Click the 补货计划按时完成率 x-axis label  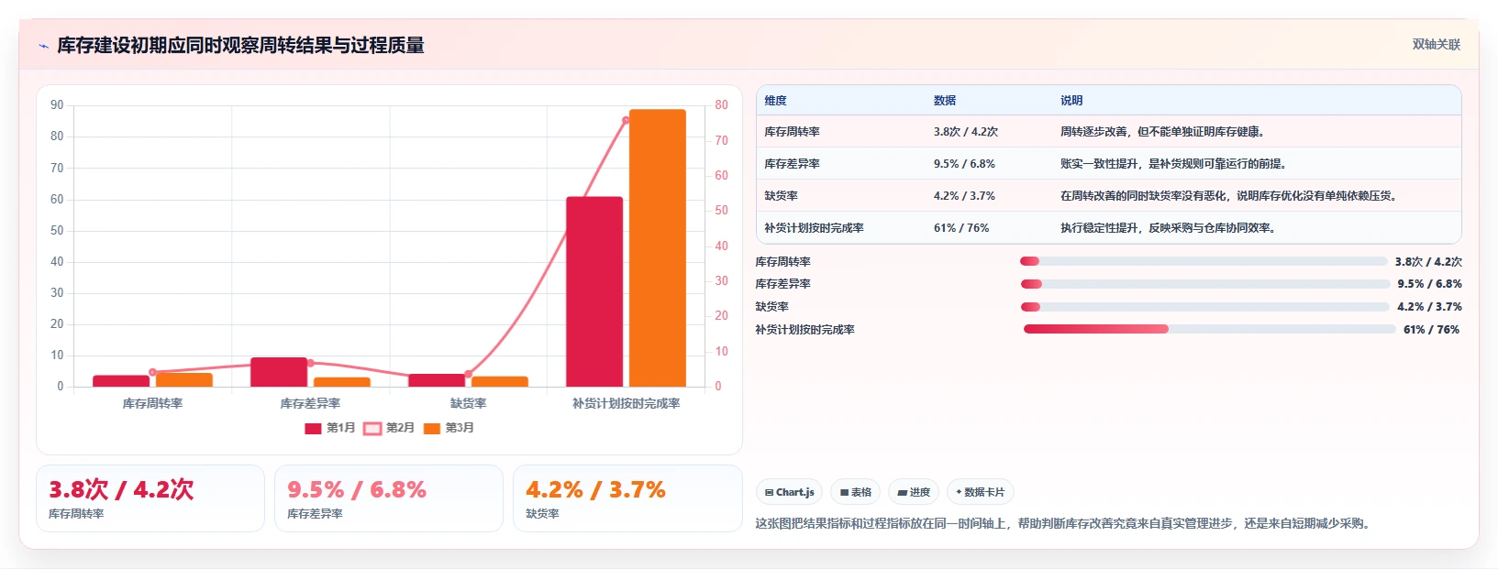(627, 403)
